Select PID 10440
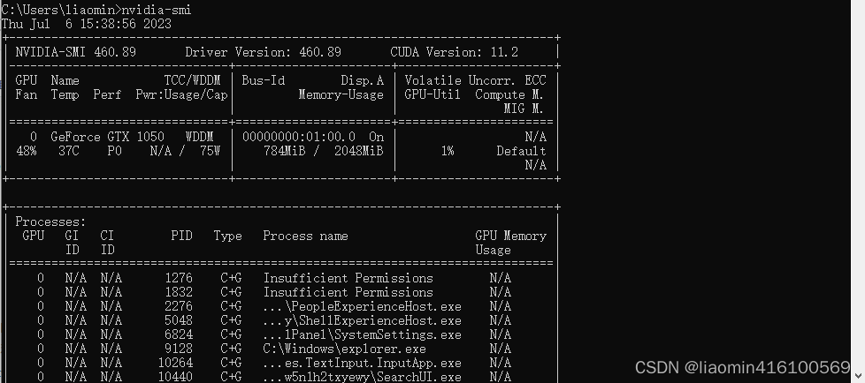The width and height of the screenshot is (865, 383). point(175,378)
